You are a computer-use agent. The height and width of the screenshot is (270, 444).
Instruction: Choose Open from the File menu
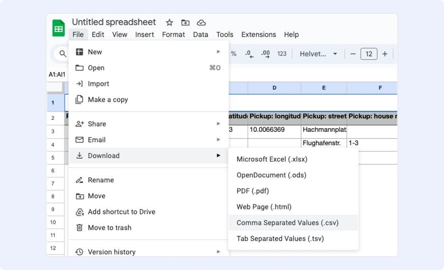[x=149, y=68]
